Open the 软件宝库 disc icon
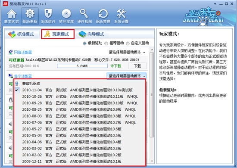The width and height of the screenshot is (237, 168). pos(66,16)
